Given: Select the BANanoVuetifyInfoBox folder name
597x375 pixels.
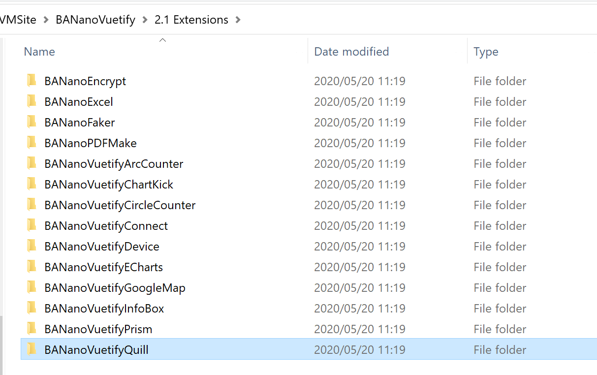Looking at the screenshot, I should [104, 309].
